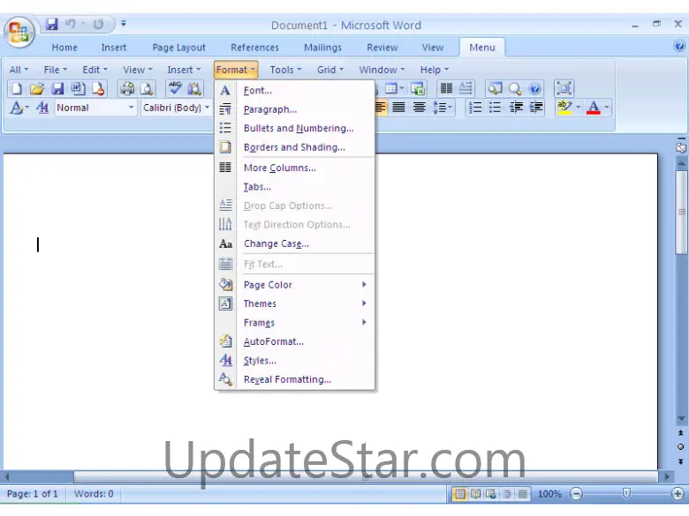This screenshot has height=516, width=689.
Task: Switch to Print Layout view button
Action: [x=459, y=494]
